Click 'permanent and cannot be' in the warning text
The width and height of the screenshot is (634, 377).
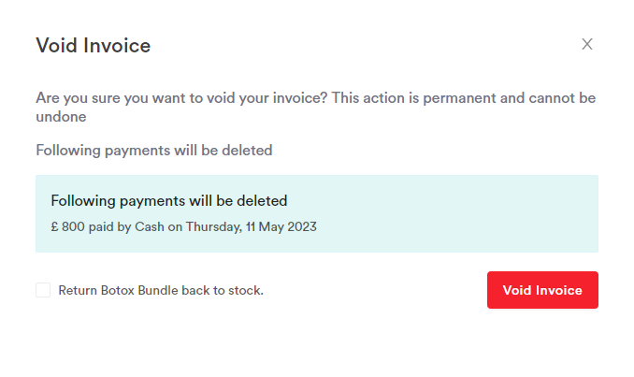coord(509,98)
